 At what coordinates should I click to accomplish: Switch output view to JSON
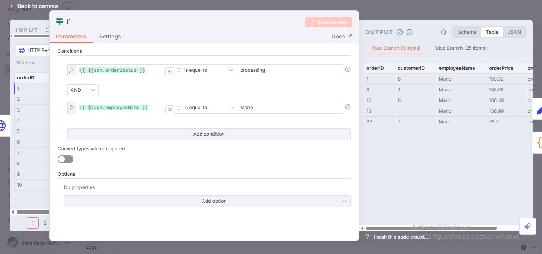click(514, 32)
